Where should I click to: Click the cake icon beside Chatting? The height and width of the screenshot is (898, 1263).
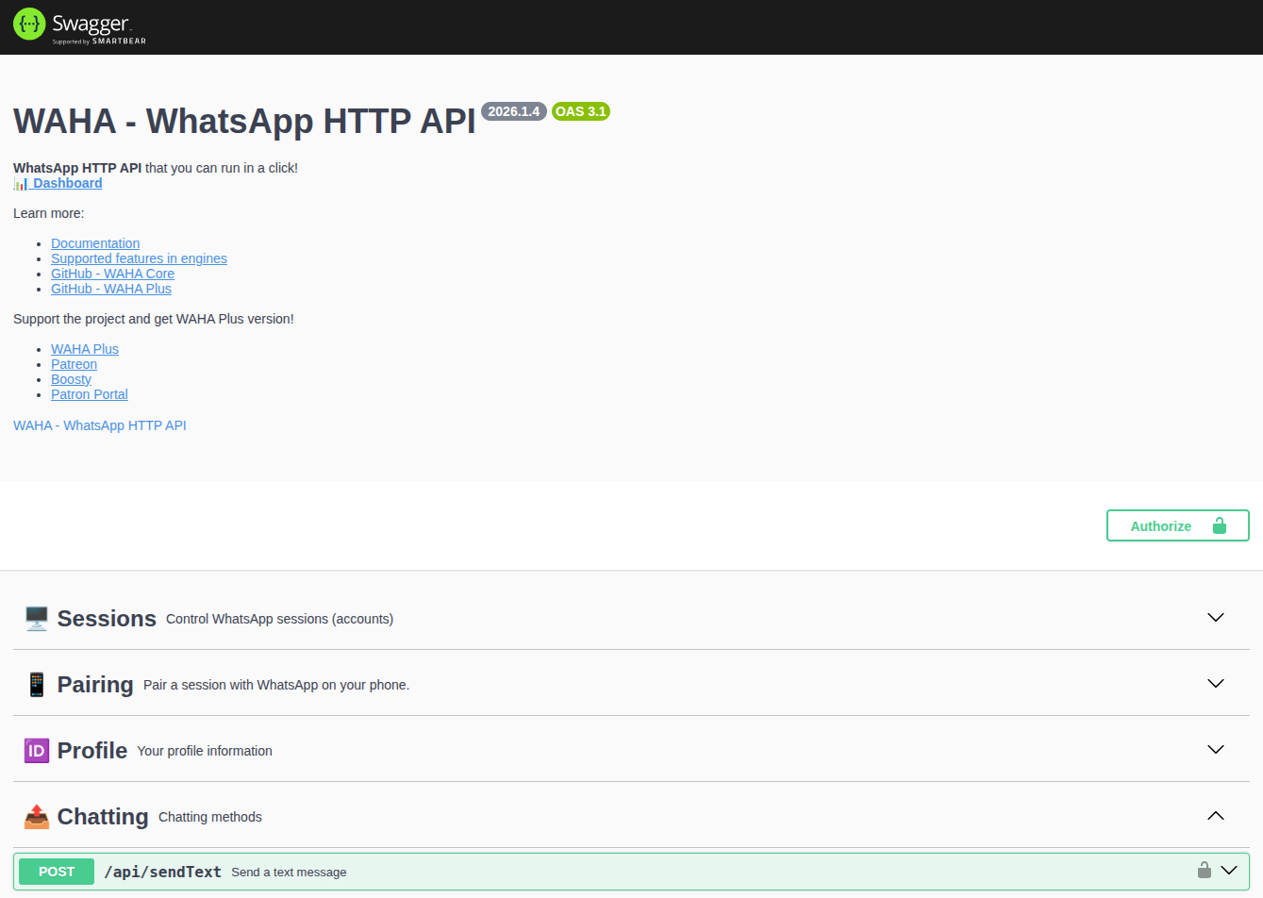pyautogui.click(x=36, y=816)
